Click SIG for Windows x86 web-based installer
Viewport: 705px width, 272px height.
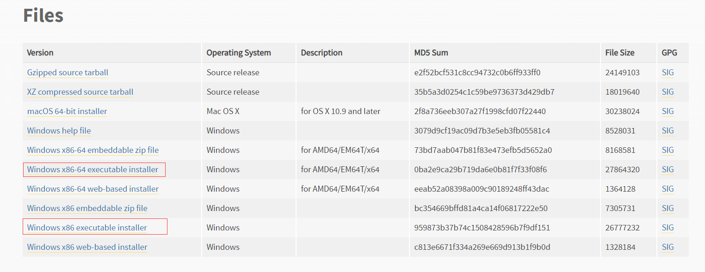[668, 247]
